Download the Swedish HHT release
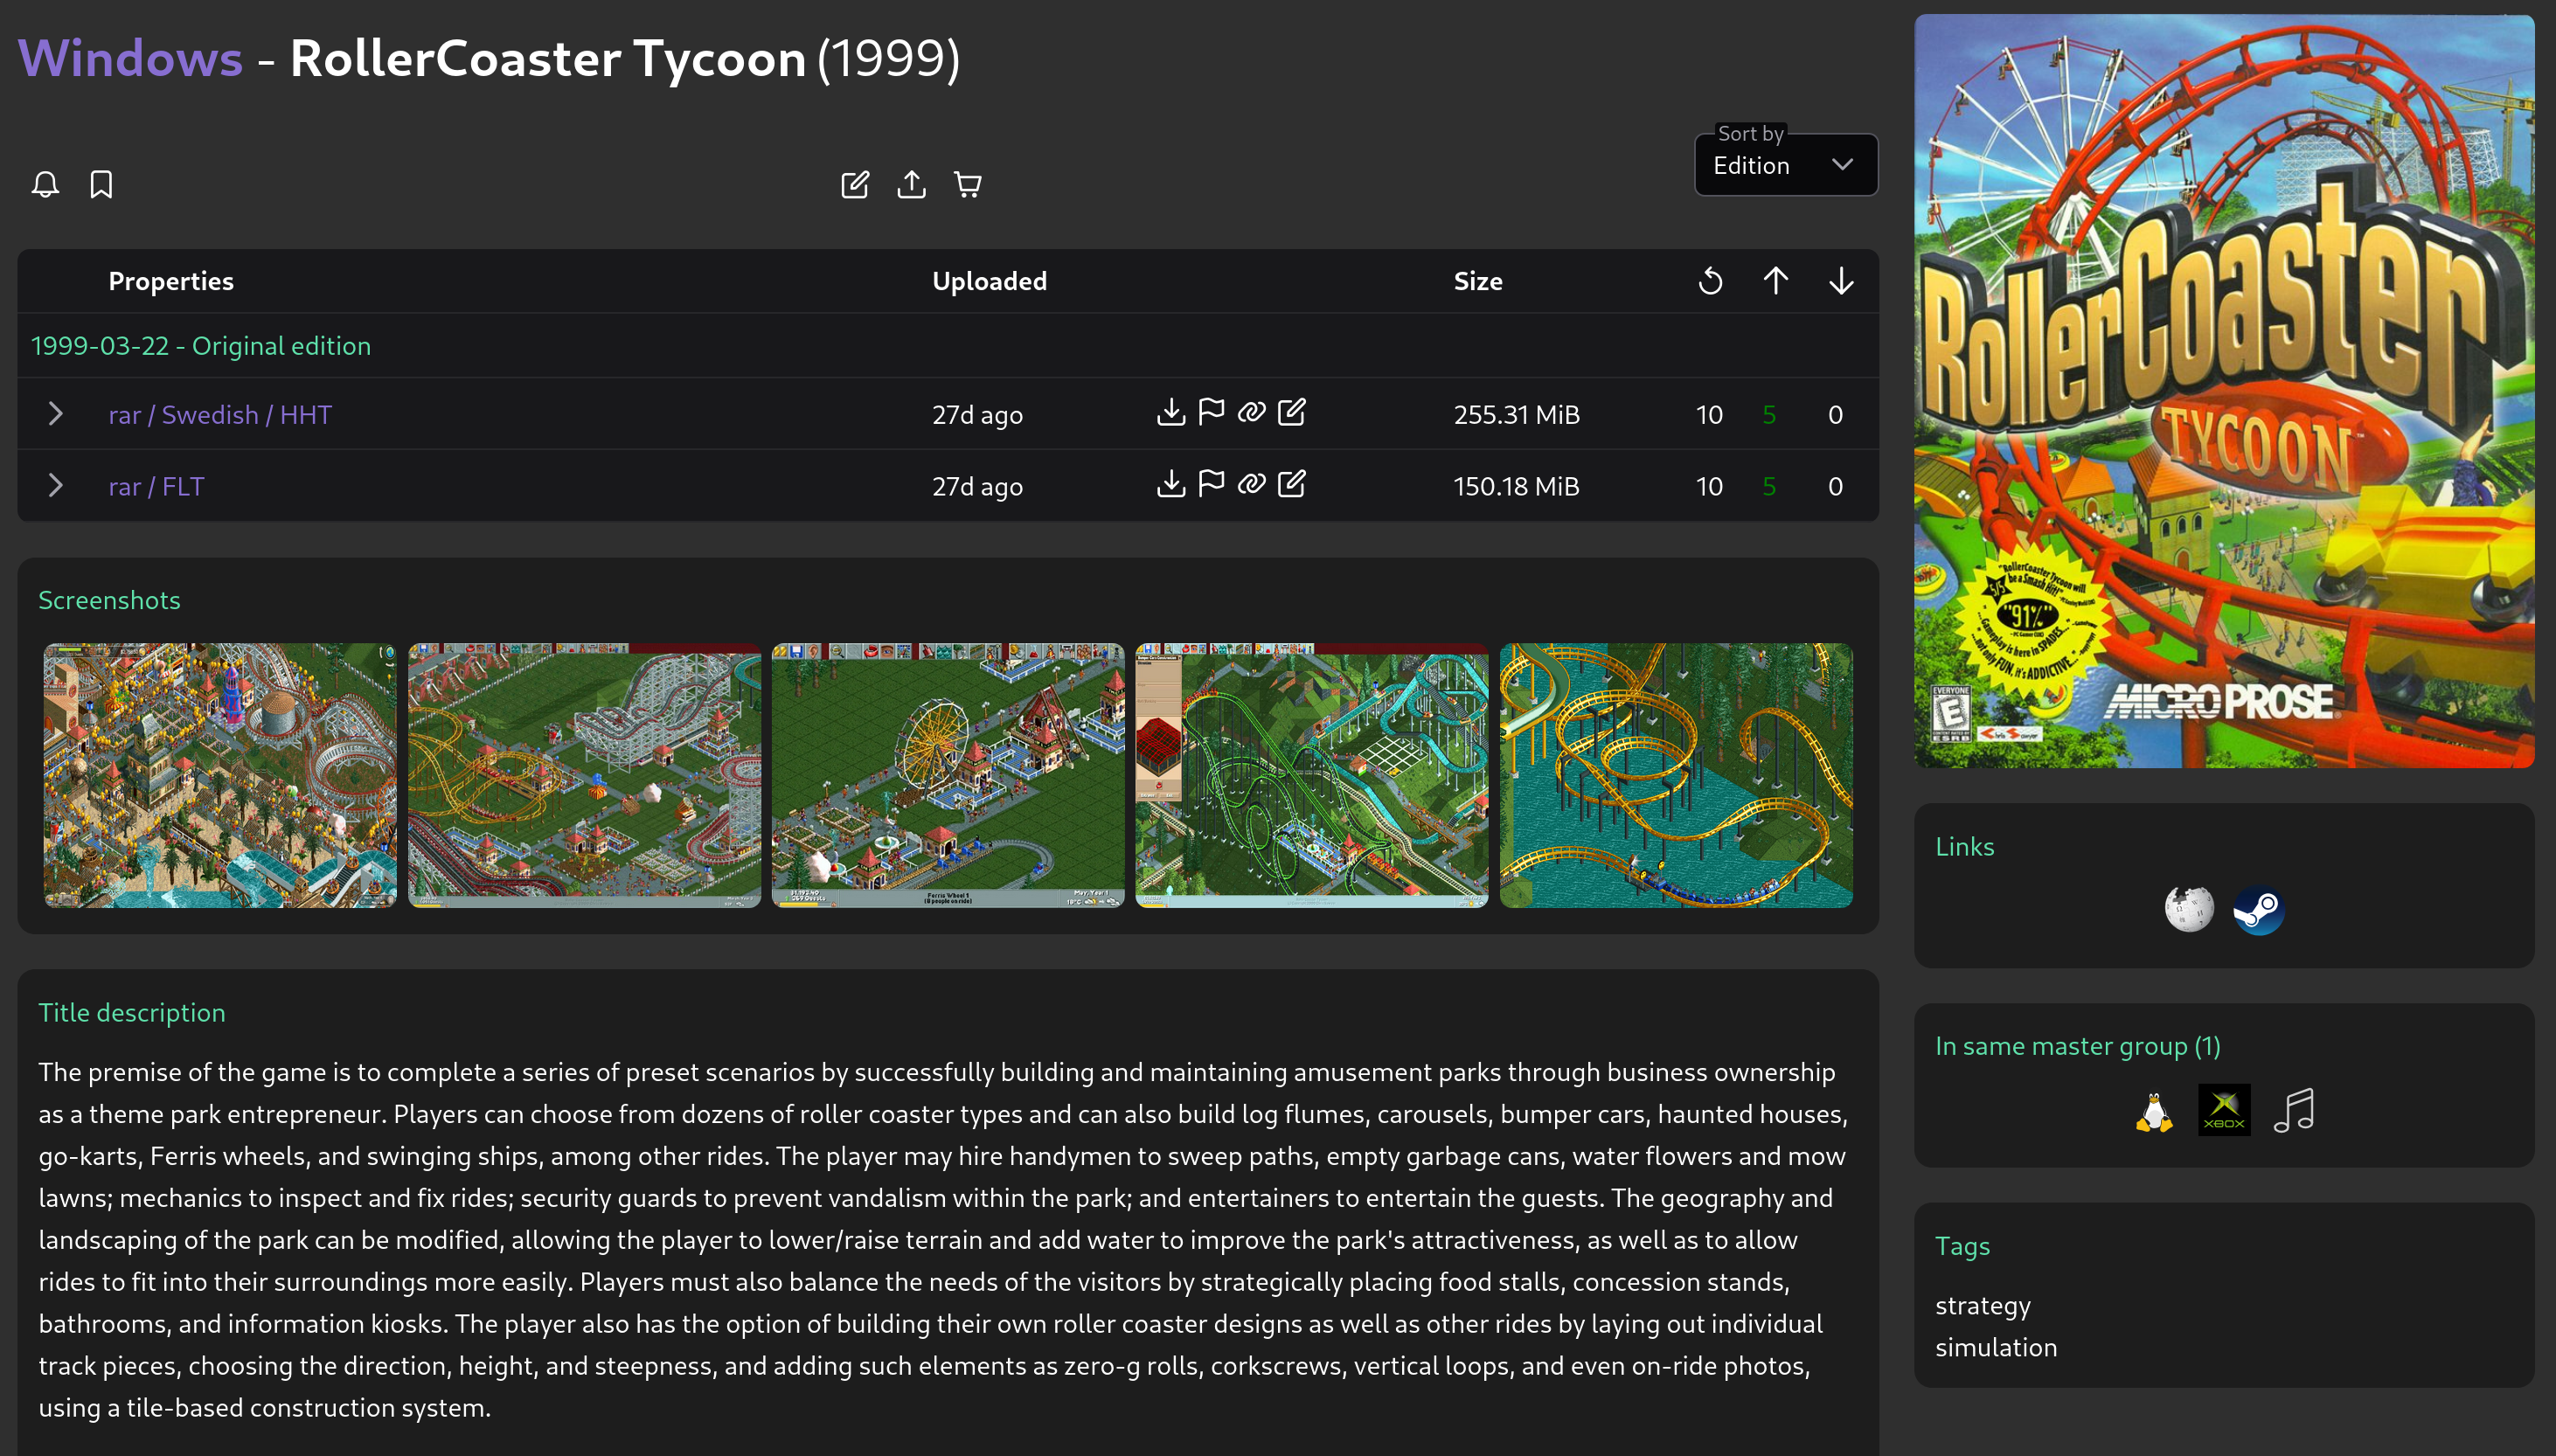This screenshot has height=1456, width=2556. tap(1171, 412)
